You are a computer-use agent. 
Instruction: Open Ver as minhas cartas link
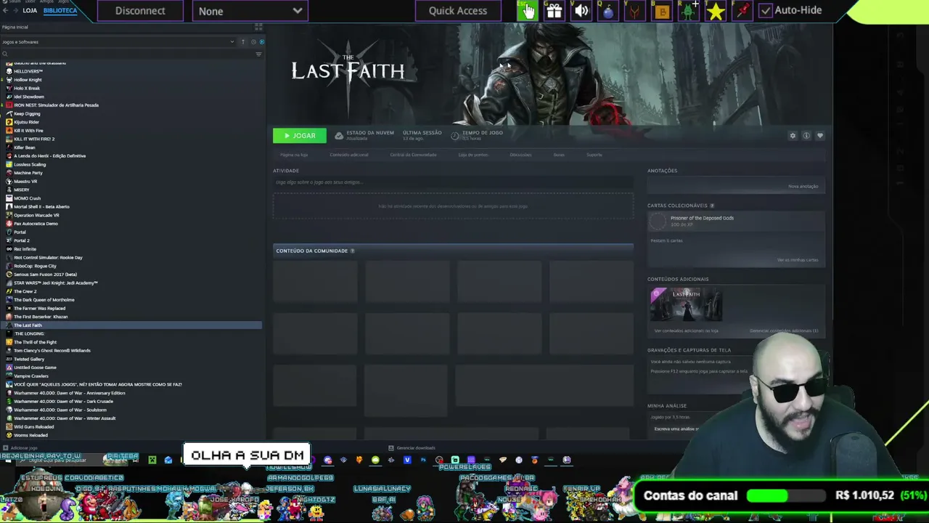(798, 260)
